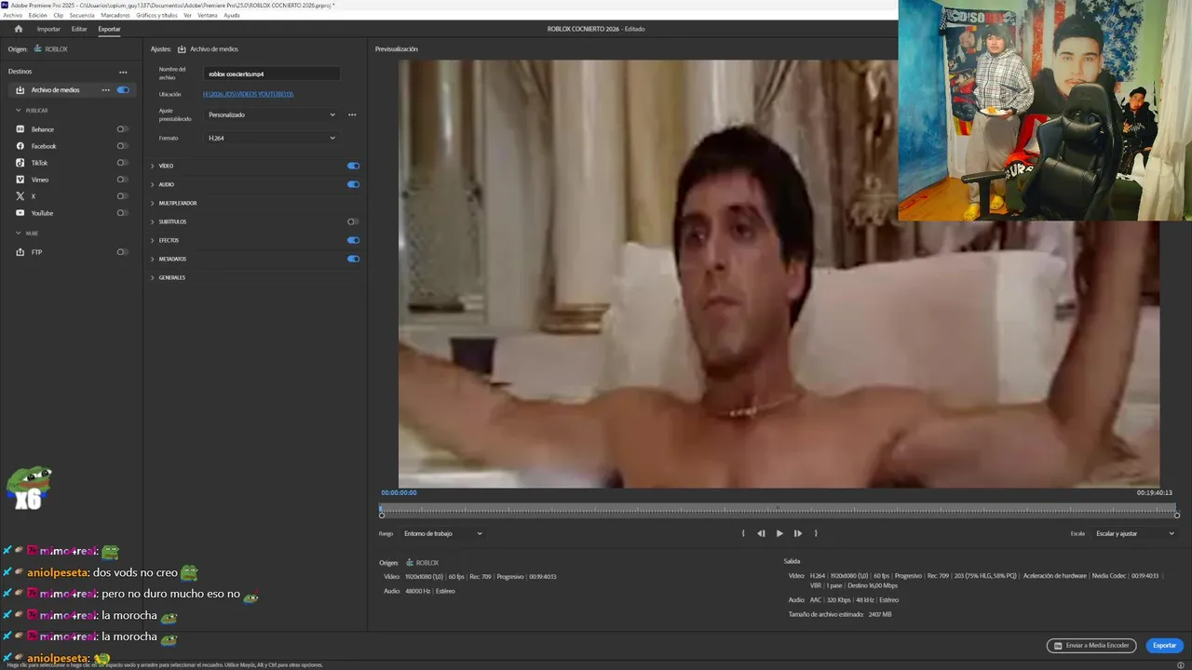
Task: Set out point on preview
Action: tap(816, 533)
